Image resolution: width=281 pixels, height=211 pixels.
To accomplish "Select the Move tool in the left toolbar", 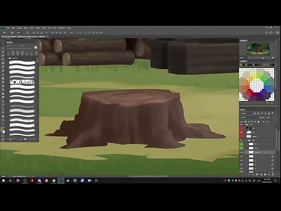I will [3, 44].
